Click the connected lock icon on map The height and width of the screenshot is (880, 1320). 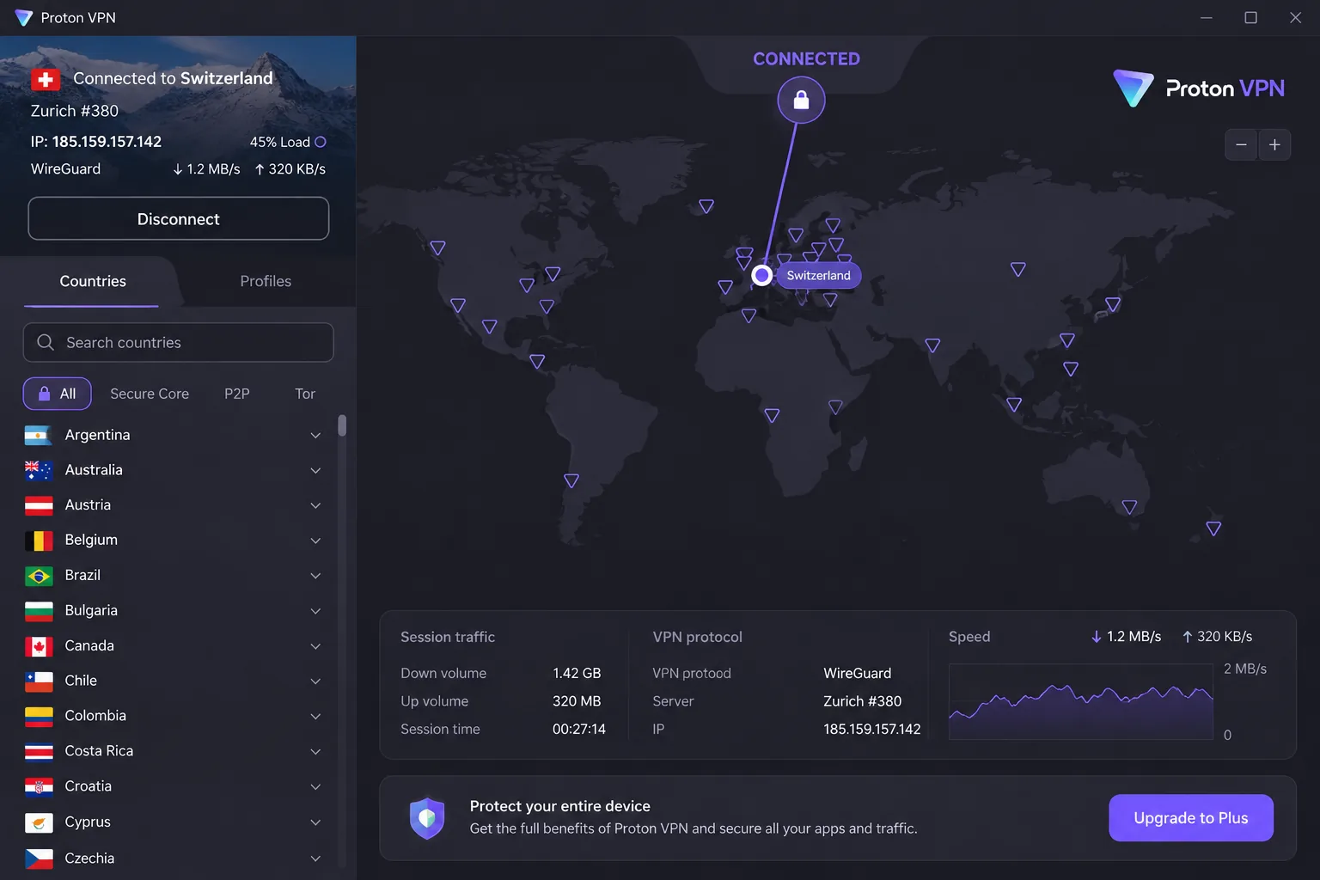coord(801,101)
